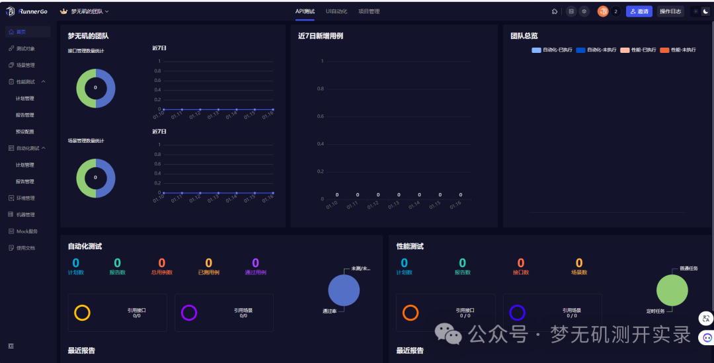Click 报告数 count in 自动化测试 panel
Image resolution: width=714 pixels, height=363 pixels.
118,266
